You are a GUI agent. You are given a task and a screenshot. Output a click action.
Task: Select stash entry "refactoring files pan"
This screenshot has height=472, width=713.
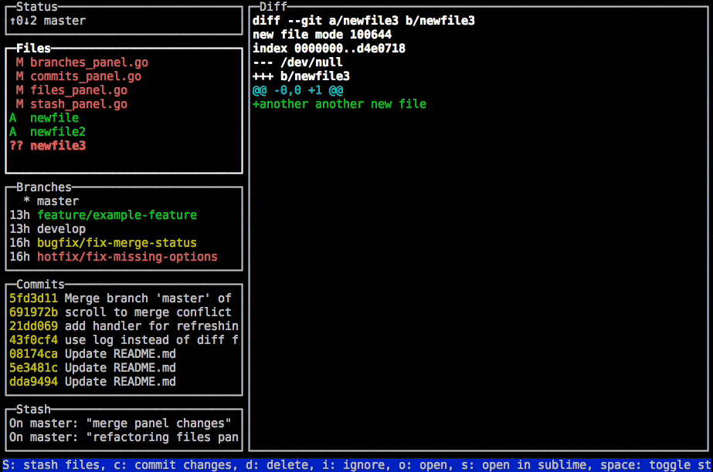coord(124,437)
